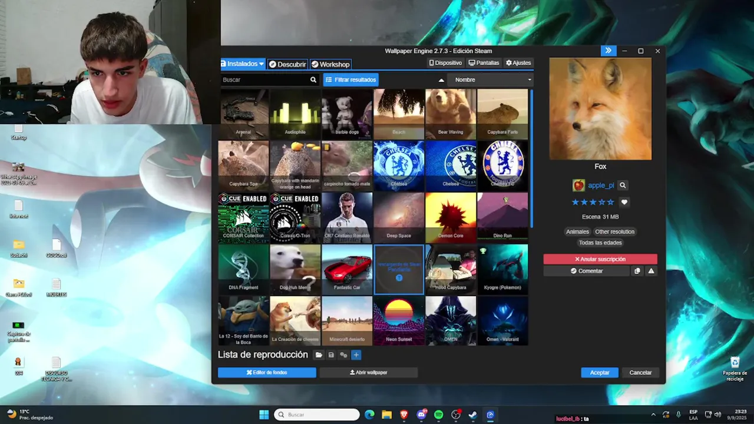
Task: Open the Windows Start menu
Action: click(264, 415)
